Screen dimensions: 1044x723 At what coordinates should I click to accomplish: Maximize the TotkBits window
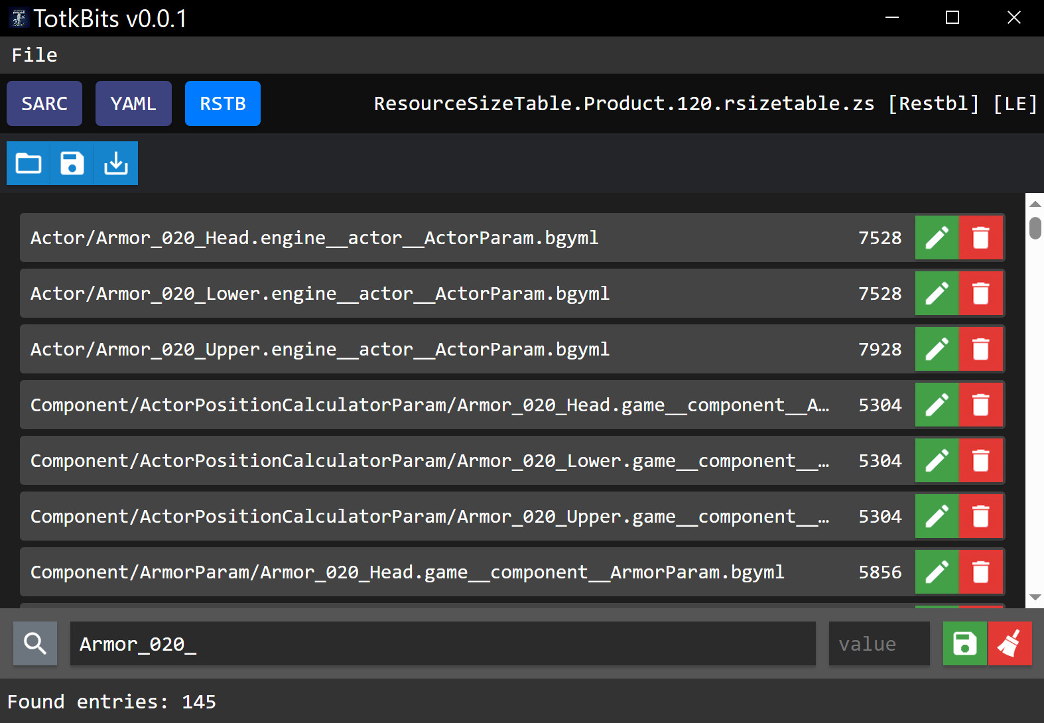tap(952, 17)
